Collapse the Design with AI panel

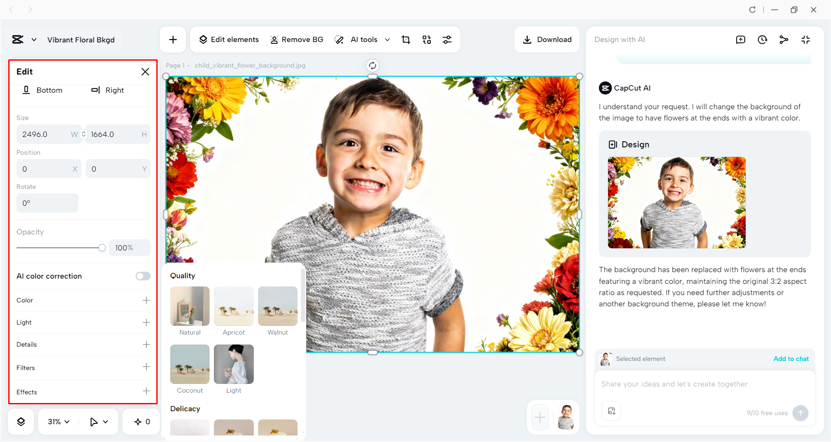[806, 39]
